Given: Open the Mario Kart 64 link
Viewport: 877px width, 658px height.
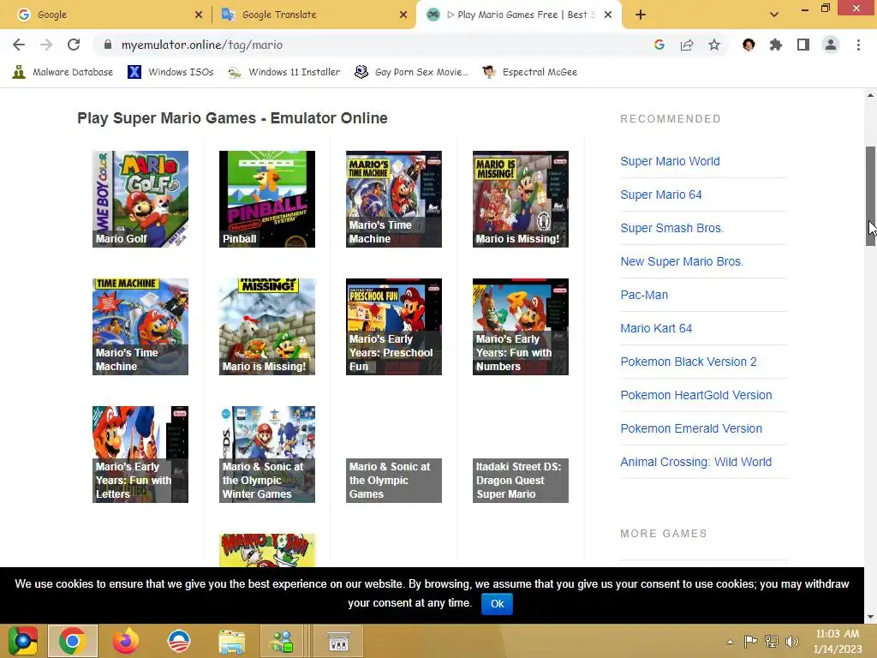Looking at the screenshot, I should pos(656,328).
